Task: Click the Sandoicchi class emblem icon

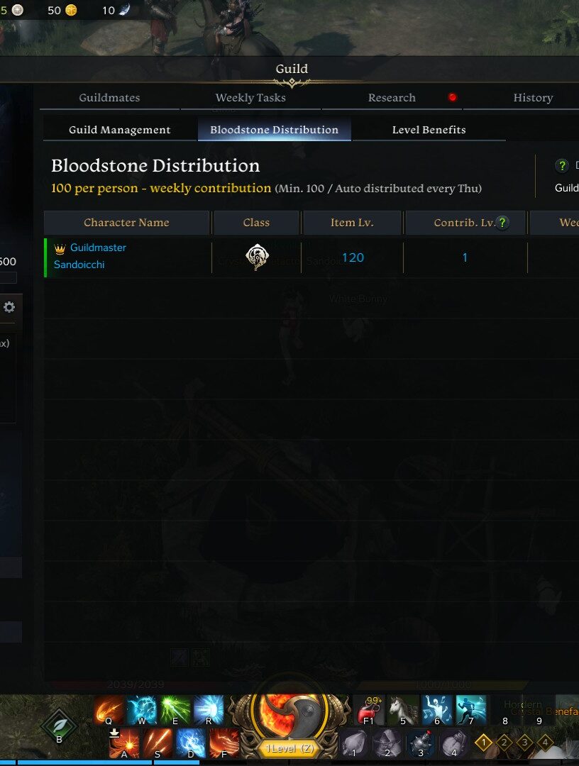Action: pyautogui.click(x=257, y=257)
